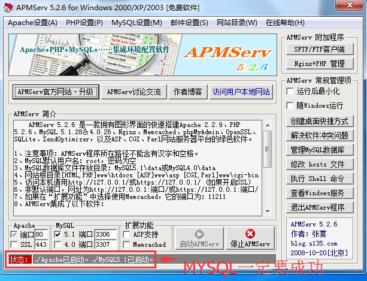This screenshot has height=281, width=367.
Task: Click the MySQL 4.0 port 3307 field
Action: tap(106, 244)
